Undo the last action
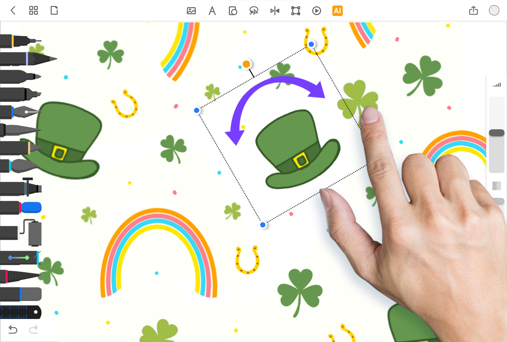The image size is (507, 342). click(x=13, y=329)
